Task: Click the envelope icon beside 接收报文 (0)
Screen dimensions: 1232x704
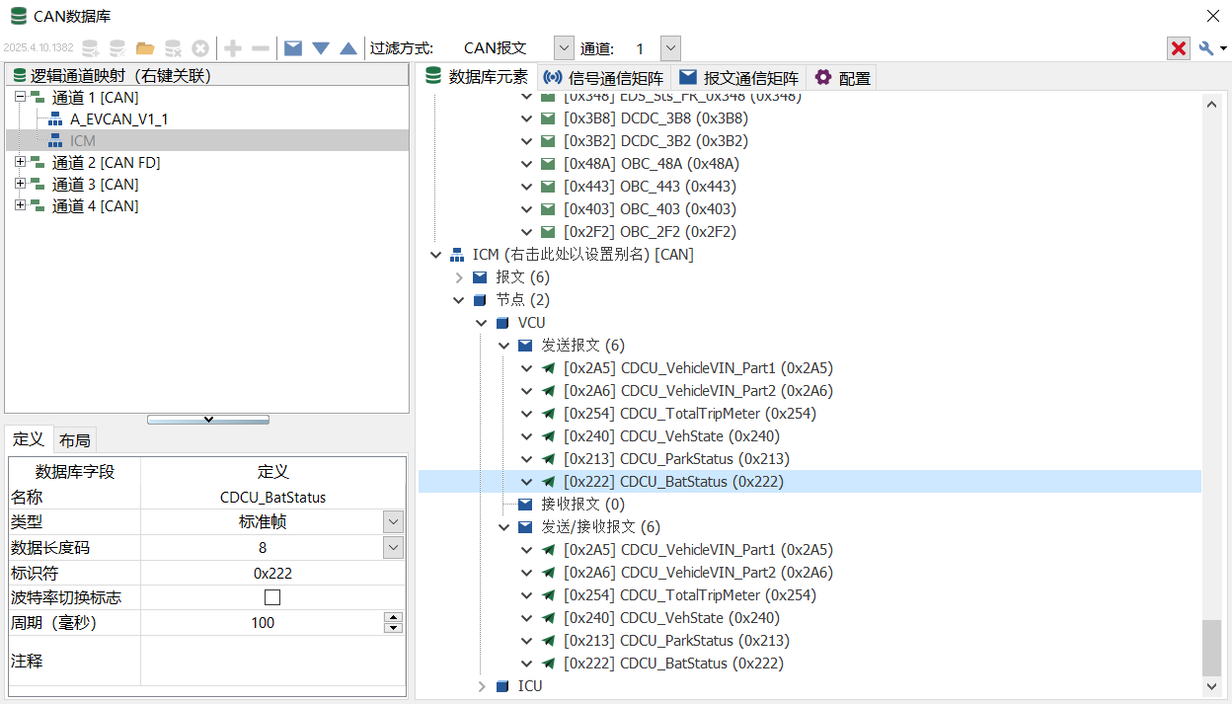Action: pos(525,505)
